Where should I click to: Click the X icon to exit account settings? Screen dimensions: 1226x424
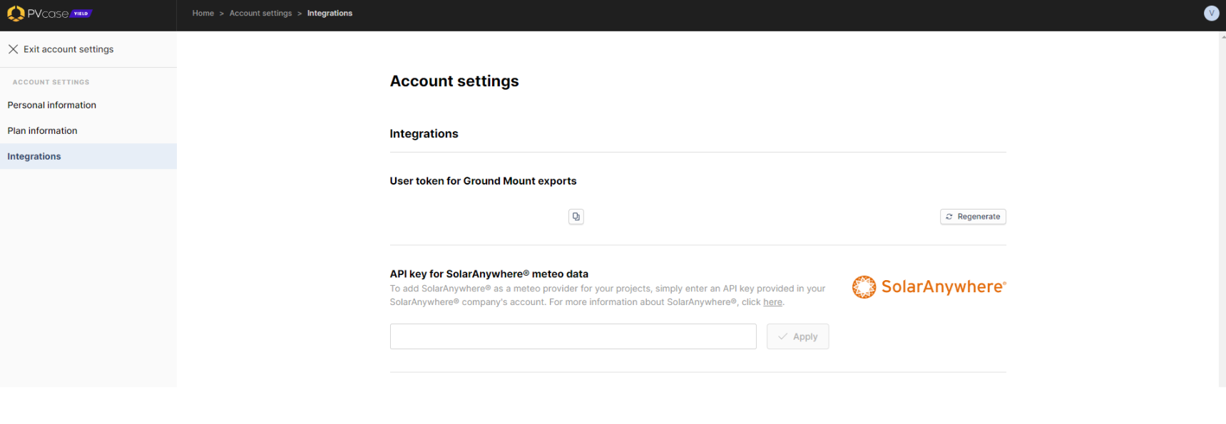click(13, 49)
